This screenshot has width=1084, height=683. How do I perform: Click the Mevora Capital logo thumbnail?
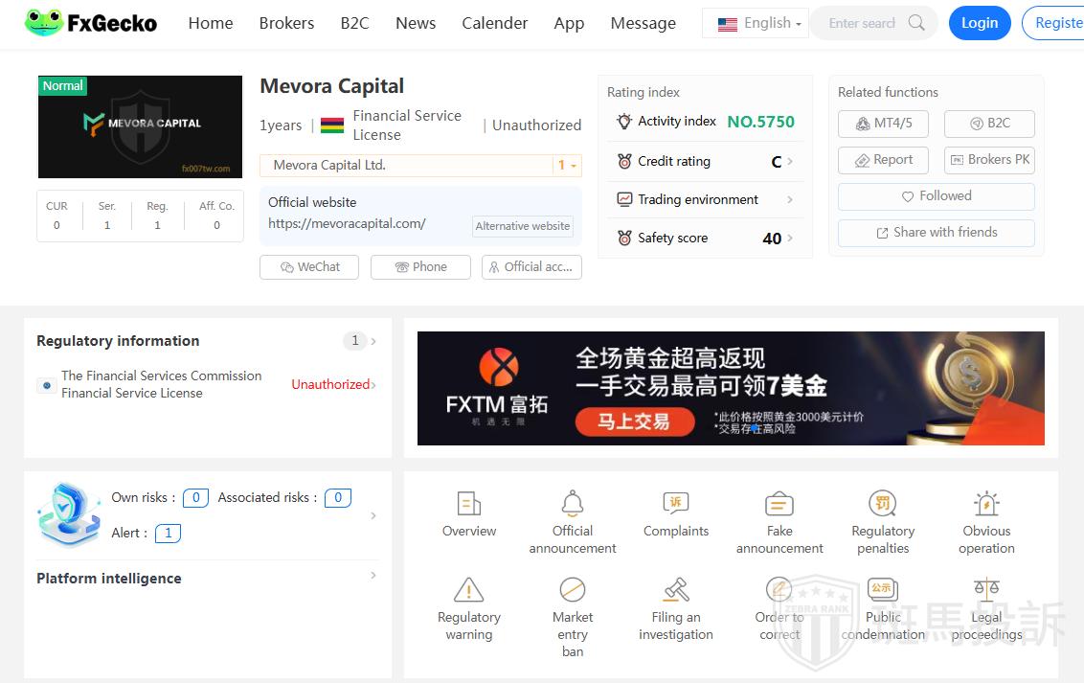pos(140,126)
